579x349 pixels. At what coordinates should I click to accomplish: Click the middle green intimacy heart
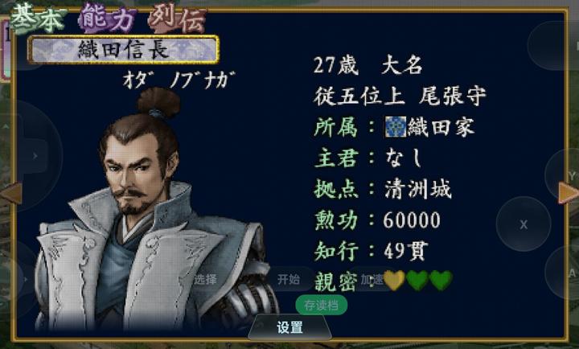(x=417, y=280)
